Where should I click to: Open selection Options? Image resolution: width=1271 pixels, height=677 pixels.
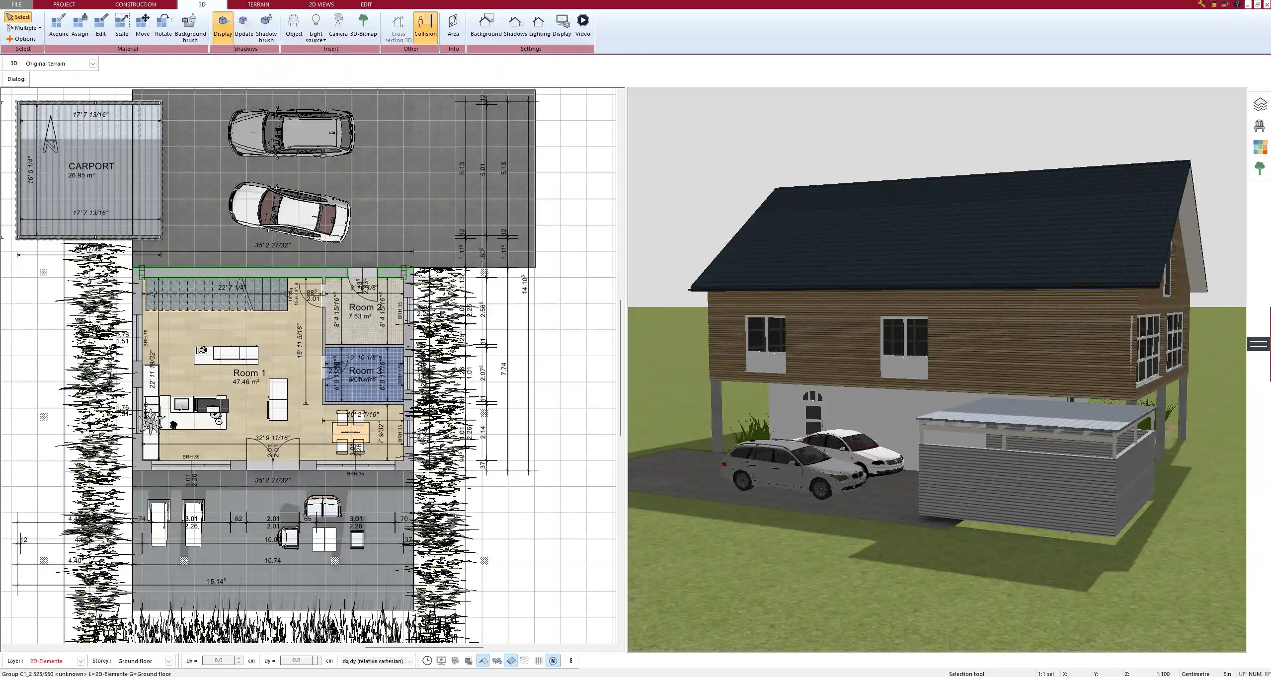21,39
